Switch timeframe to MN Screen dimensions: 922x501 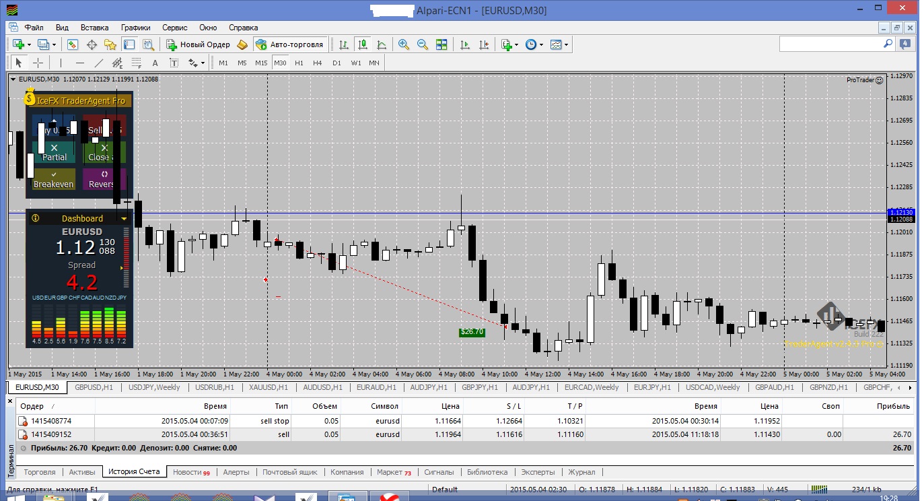(374, 63)
